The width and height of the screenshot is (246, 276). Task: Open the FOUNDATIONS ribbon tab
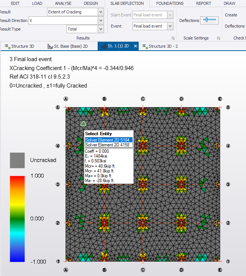[170, 3]
